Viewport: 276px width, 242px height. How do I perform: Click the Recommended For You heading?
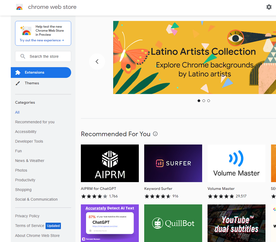115,134
